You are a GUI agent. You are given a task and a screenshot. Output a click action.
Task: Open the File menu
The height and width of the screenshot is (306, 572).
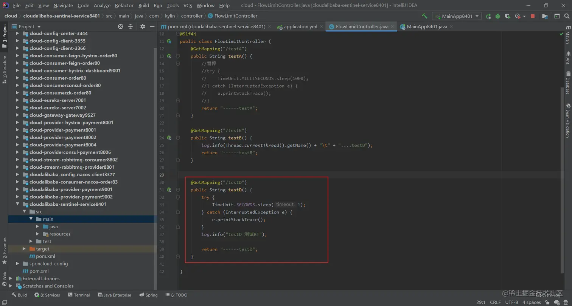(17, 5)
